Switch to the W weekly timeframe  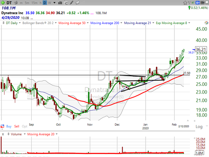(49, 3)
